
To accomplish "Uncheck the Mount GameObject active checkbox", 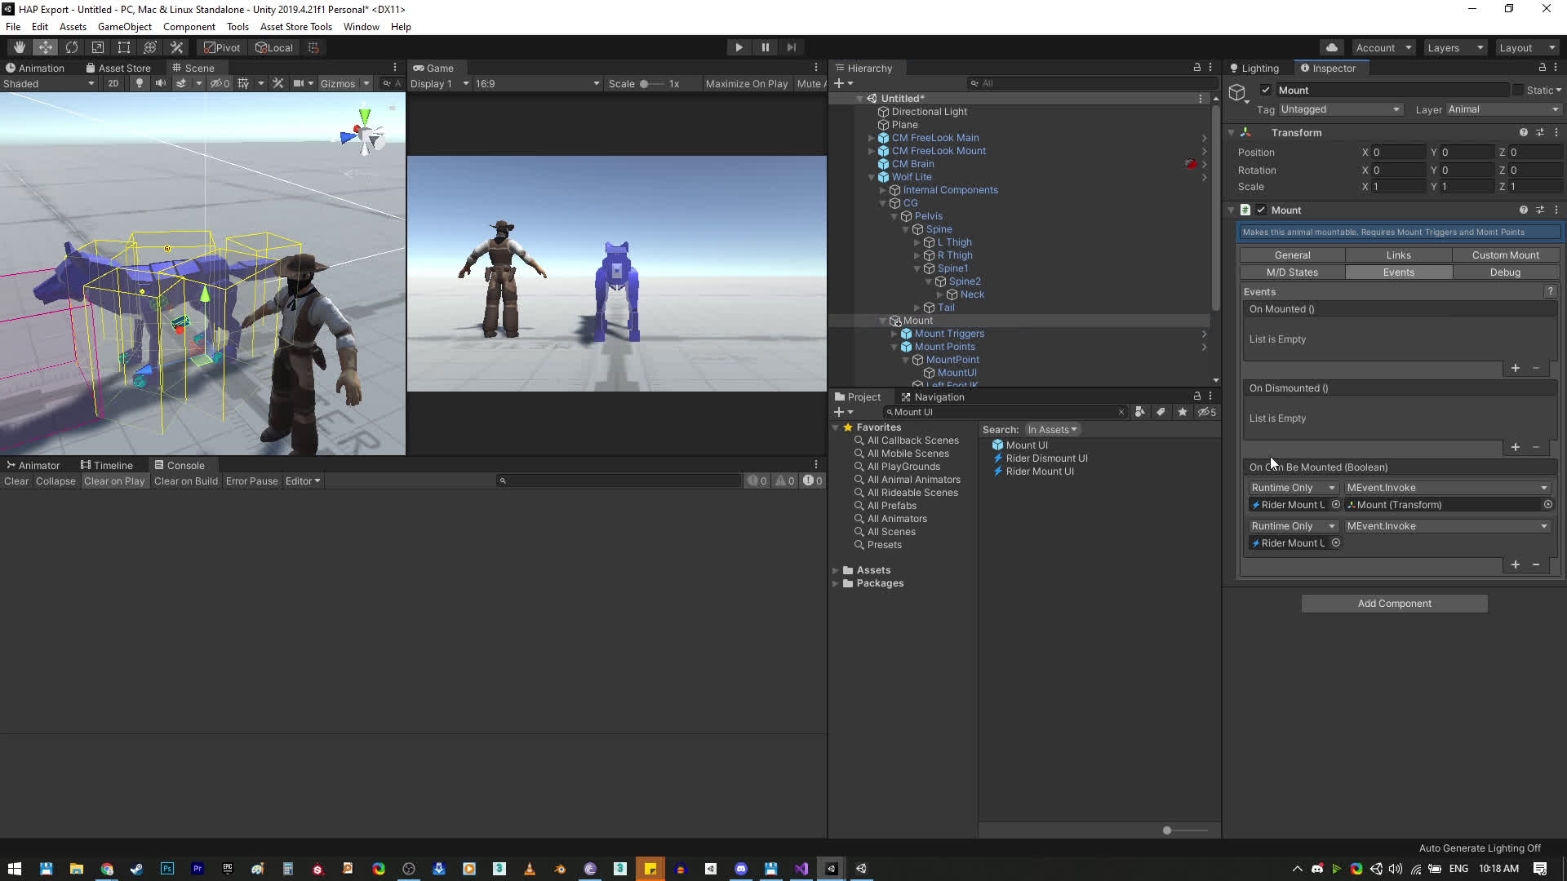I will click(x=1265, y=90).
